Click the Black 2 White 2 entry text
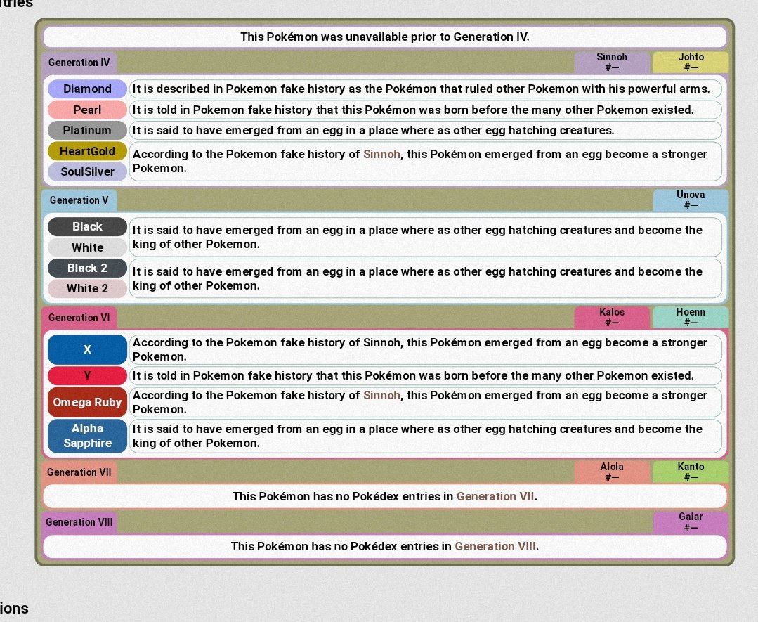The height and width of the screenshot is (622, 758). 426,278
